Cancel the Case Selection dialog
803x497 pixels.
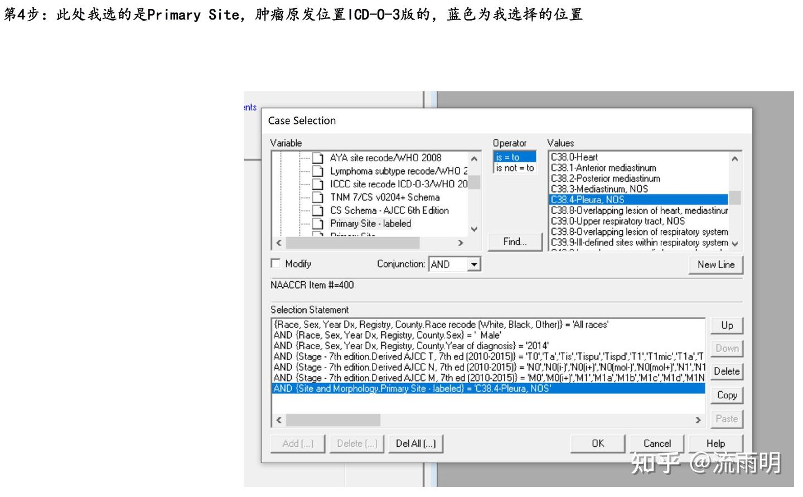656,443
